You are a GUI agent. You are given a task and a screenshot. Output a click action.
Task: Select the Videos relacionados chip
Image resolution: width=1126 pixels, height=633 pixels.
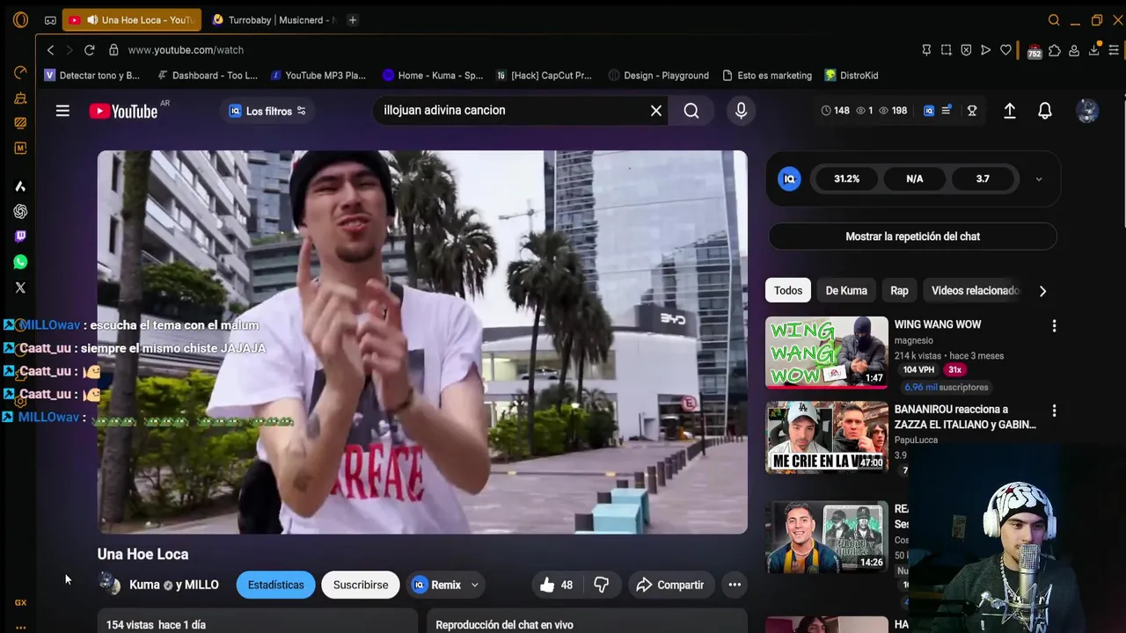point(975,290)
